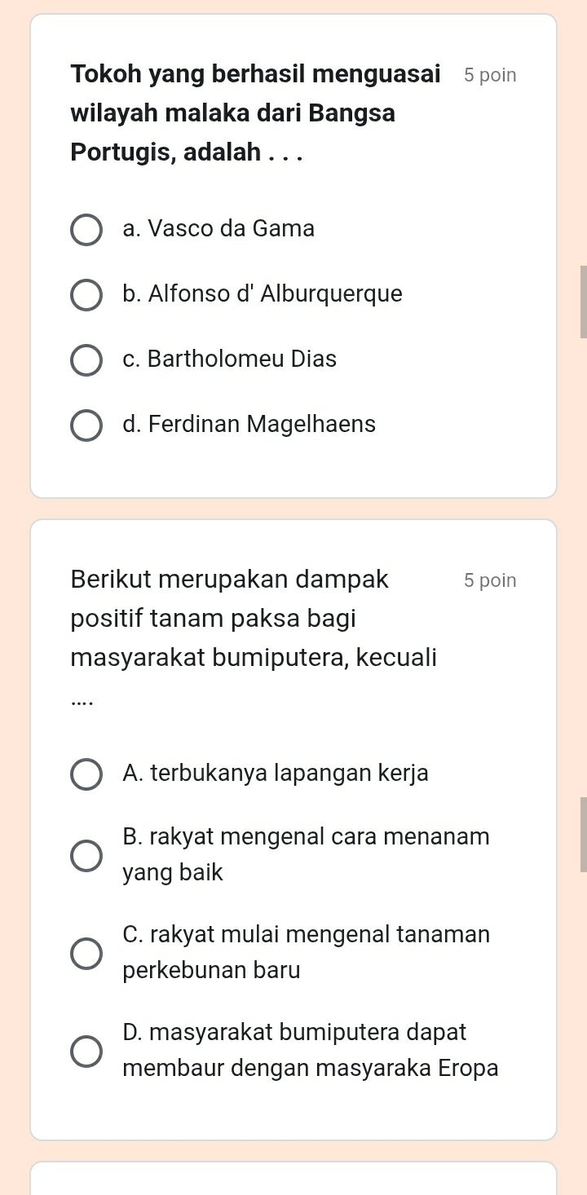Click the "c. Bartholomeu Dias" answer text
587x1195 pixels.
[229, 359]
